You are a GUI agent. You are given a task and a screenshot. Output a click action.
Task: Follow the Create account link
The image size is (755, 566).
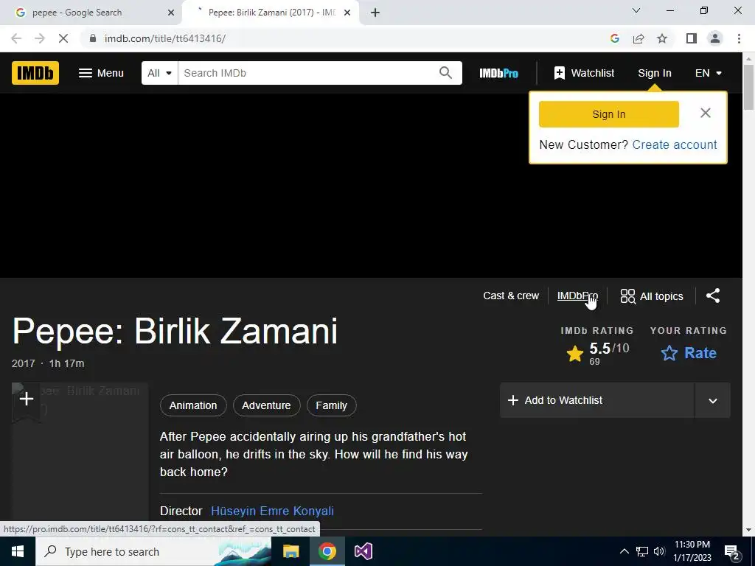(675, 145)
